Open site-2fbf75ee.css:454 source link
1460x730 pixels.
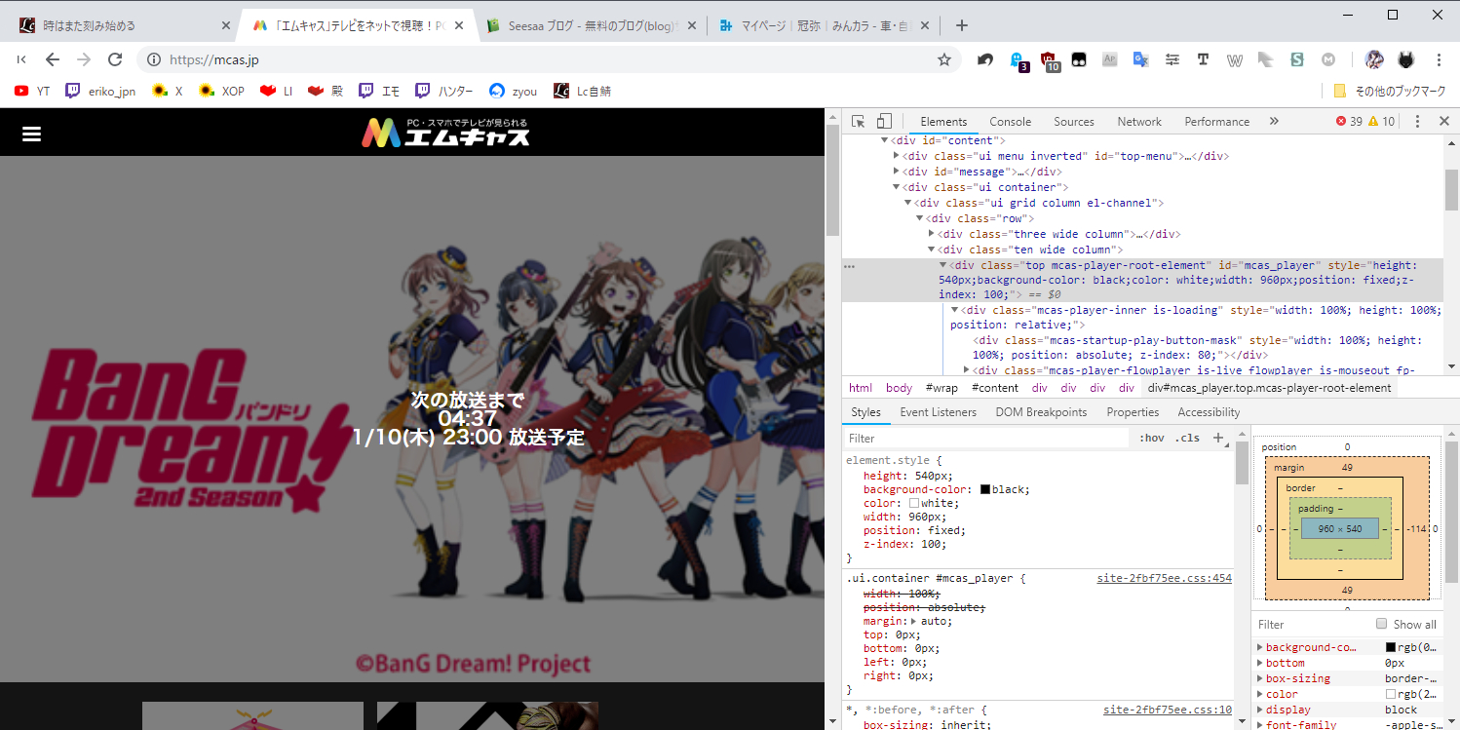[1164, 578]
